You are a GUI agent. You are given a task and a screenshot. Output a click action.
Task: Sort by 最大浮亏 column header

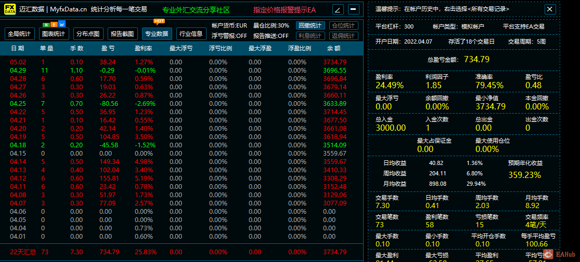pos(181,48)
